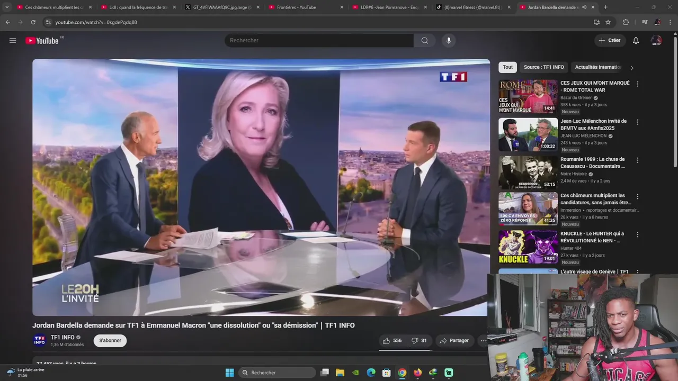Bookmark this page with star icon
678x381 pixels.
[x=608, y=22]
